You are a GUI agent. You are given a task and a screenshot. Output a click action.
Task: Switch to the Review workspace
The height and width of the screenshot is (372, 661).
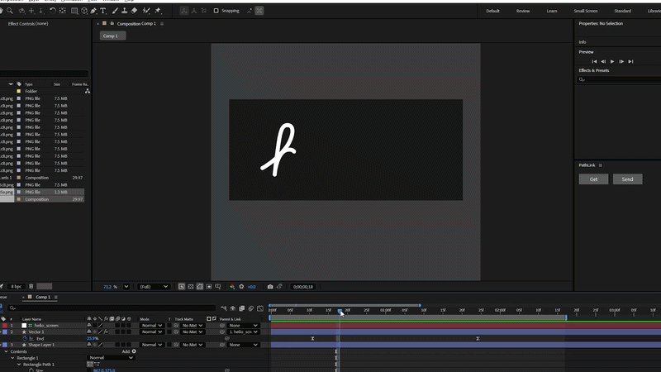click(x=523, y=11)
